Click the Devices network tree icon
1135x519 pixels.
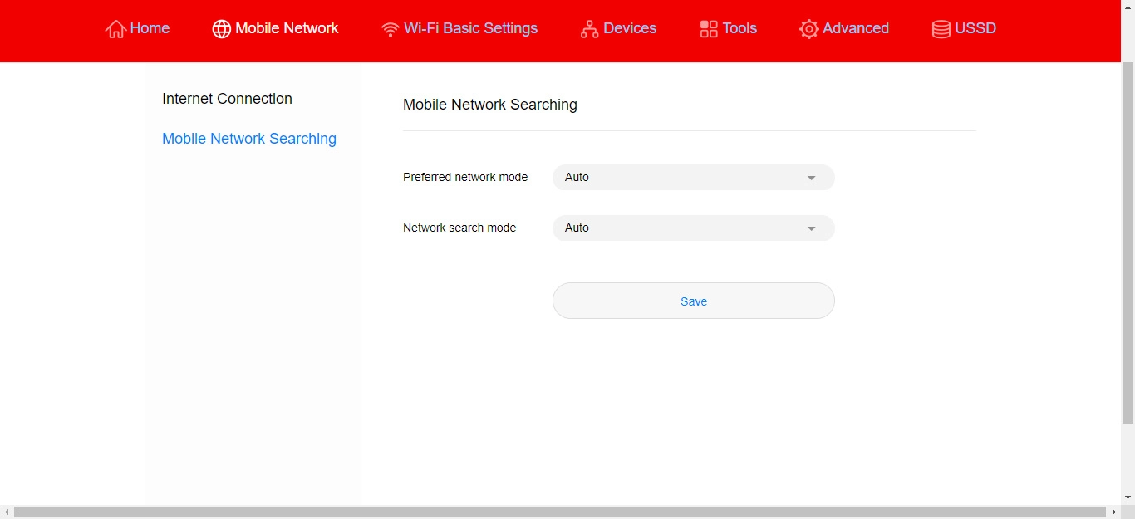[589, 29]
